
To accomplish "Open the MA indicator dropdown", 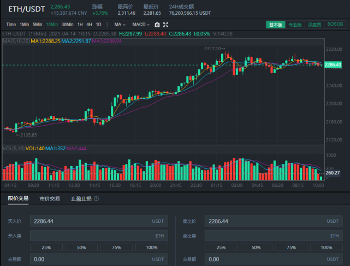I will coord(120,25).
